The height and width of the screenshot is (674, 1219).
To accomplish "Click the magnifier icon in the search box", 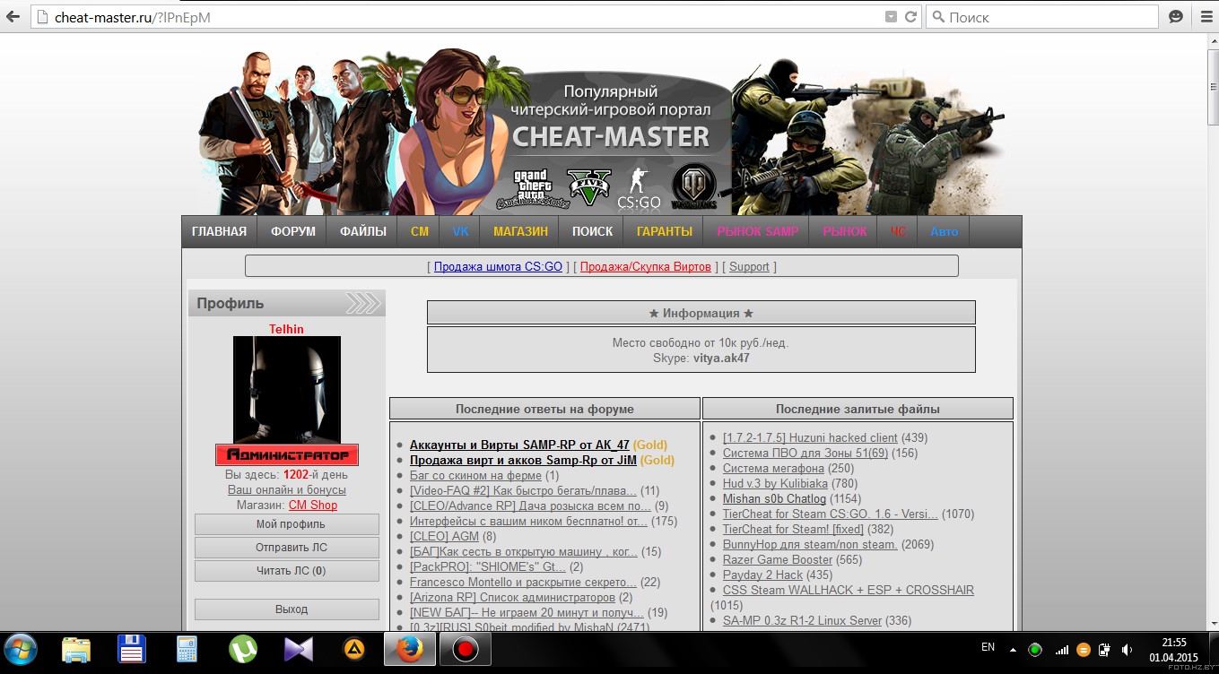I will [x=938, y=16].
